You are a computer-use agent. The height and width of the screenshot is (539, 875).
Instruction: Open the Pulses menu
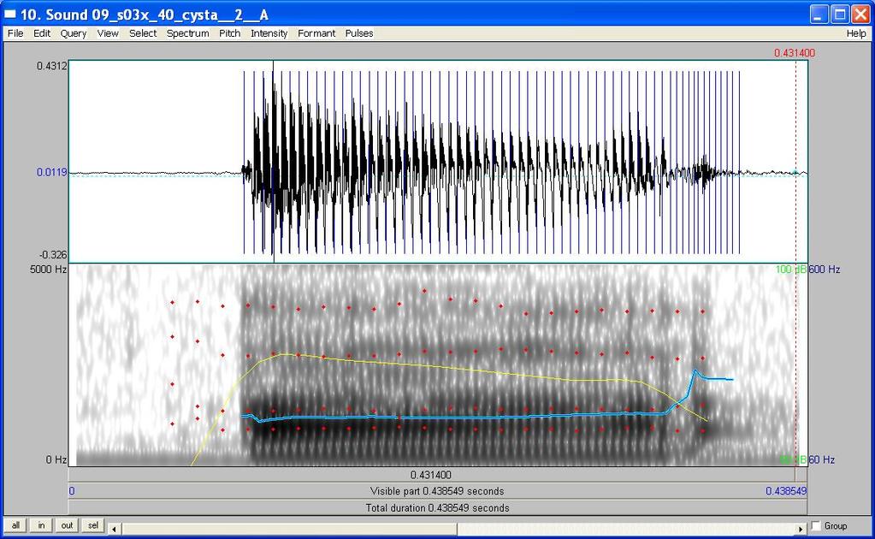(359, 33)
